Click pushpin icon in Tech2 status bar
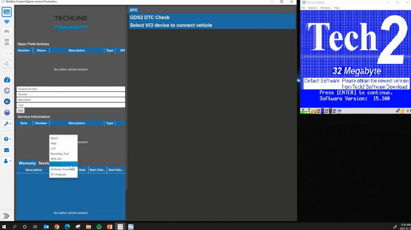Screen dimensions: 411x230 (x=398, y=111)
